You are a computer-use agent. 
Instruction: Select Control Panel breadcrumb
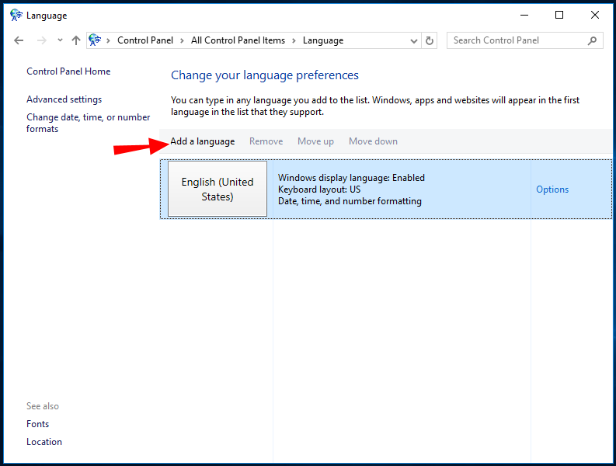pyautogui.click(x=145, y=40)
